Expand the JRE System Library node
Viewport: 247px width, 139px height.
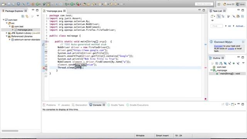point(7,33)
